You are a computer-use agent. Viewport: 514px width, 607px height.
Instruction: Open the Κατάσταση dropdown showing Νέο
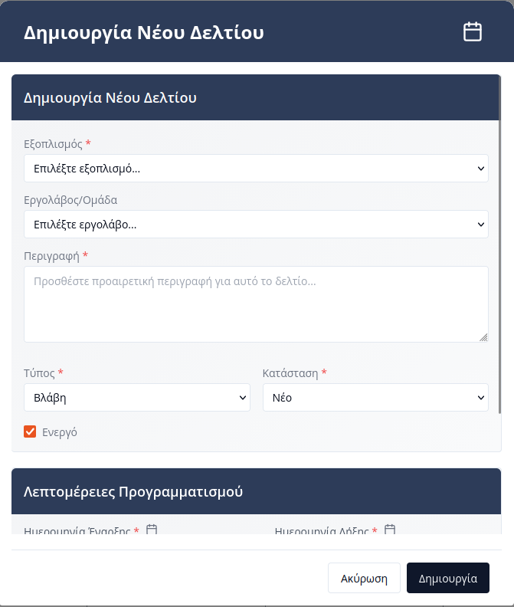375,398
